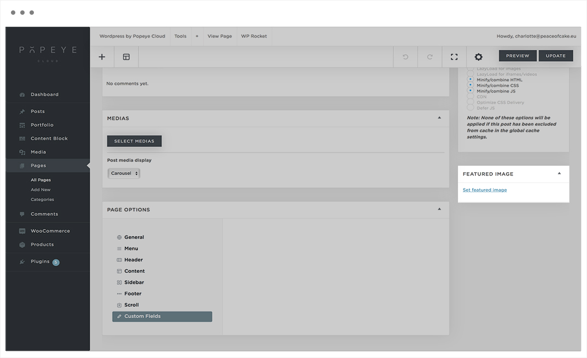Click the undo arrow icon

pos(405,57)
